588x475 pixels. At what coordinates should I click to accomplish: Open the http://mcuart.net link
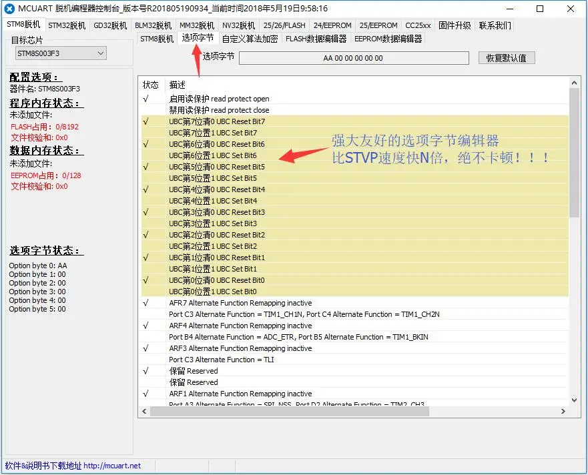[112, 466]
